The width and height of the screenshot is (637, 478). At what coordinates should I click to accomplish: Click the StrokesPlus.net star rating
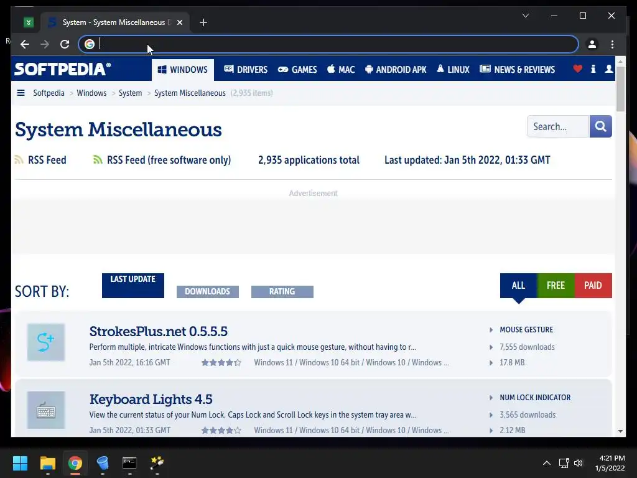pyautogui.click(x=221, y=363)
